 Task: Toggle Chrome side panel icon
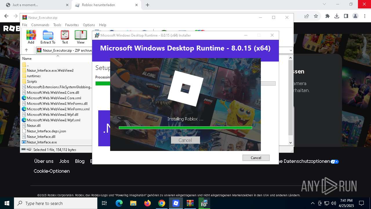346,16
